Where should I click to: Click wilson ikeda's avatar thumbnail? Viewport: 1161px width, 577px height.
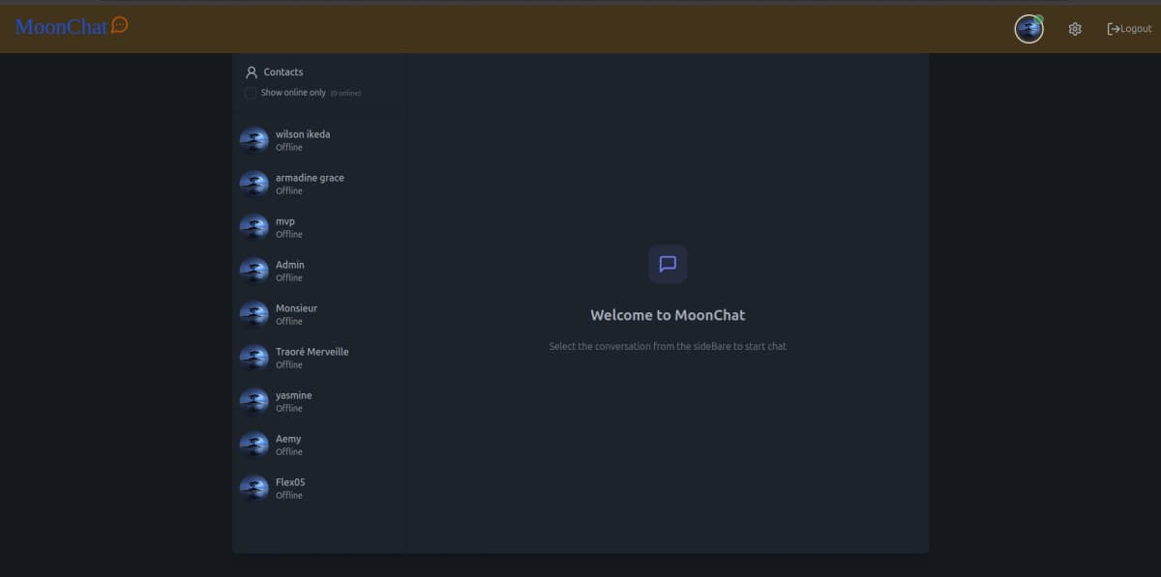tap(254, 140)
